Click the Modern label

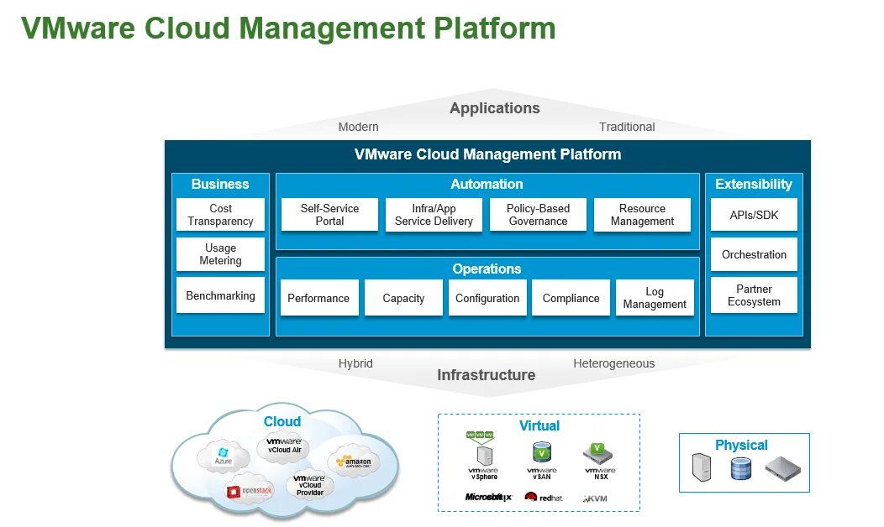359,127
